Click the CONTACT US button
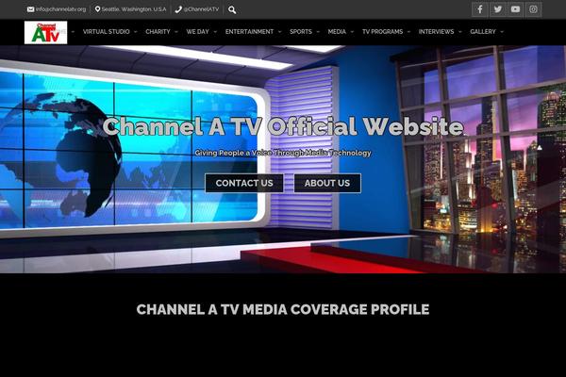The width and height of the screenshot is (566, 377). (x=244, y=183)
